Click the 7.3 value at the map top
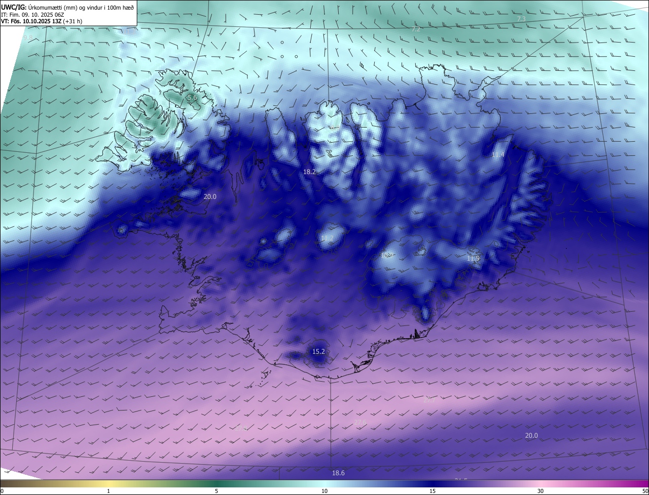This screenshot has height=495, width=649. point(521,19)
